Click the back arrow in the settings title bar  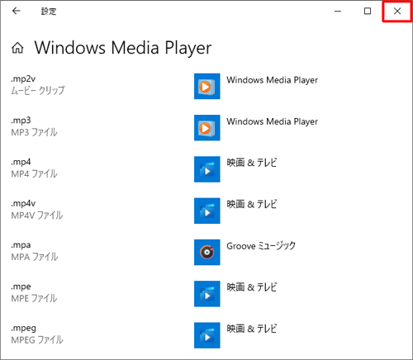[17, 11]
